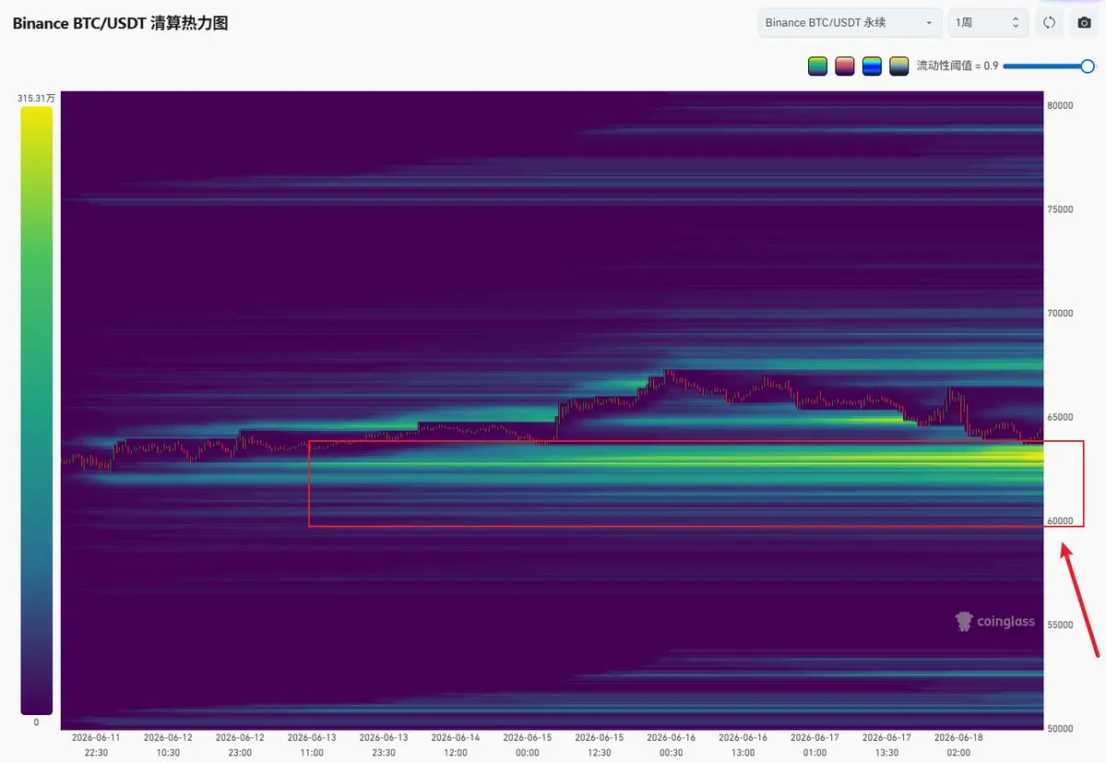The width and height of the screenshot is (1106, 763).
Task: Click the 2026-06-13 11:00 time label
Action: click(x=312, y=745)
